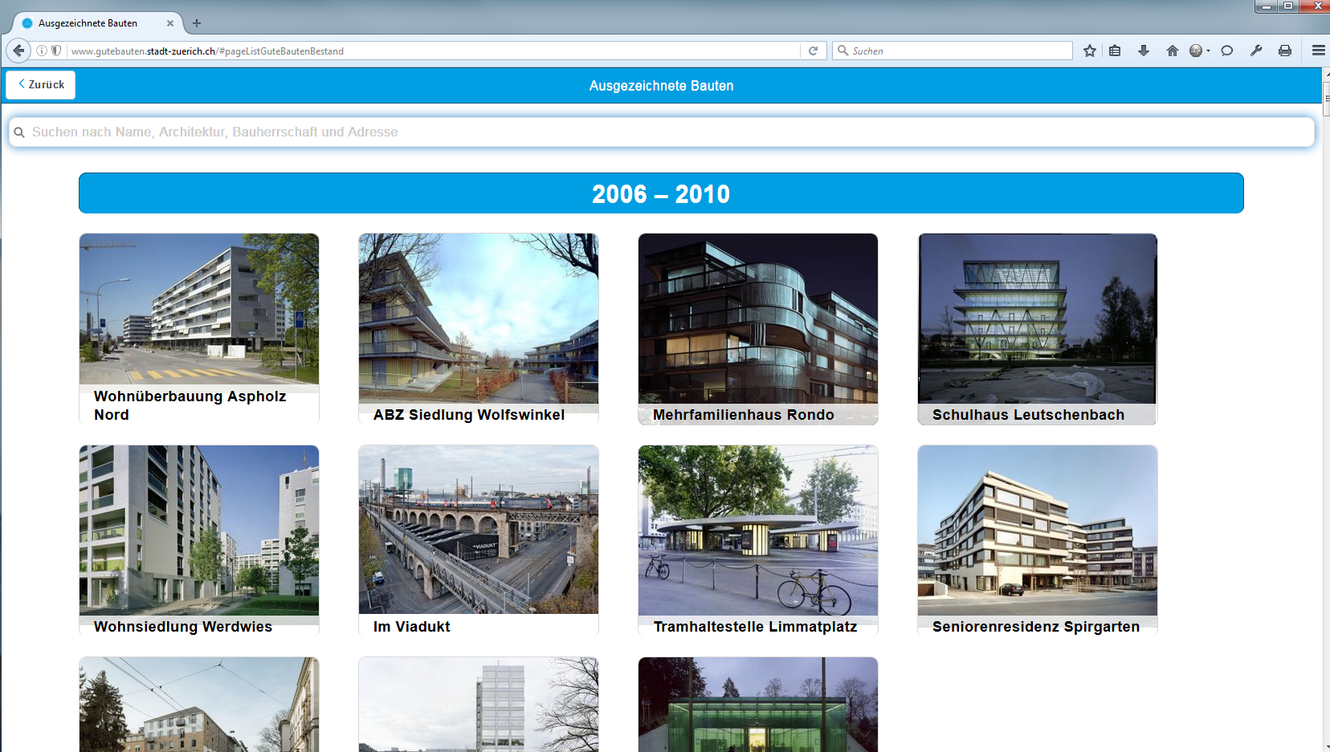Open the bookmarks list icon
This screenshot has width=1330, height=752.
(1115, 51)
